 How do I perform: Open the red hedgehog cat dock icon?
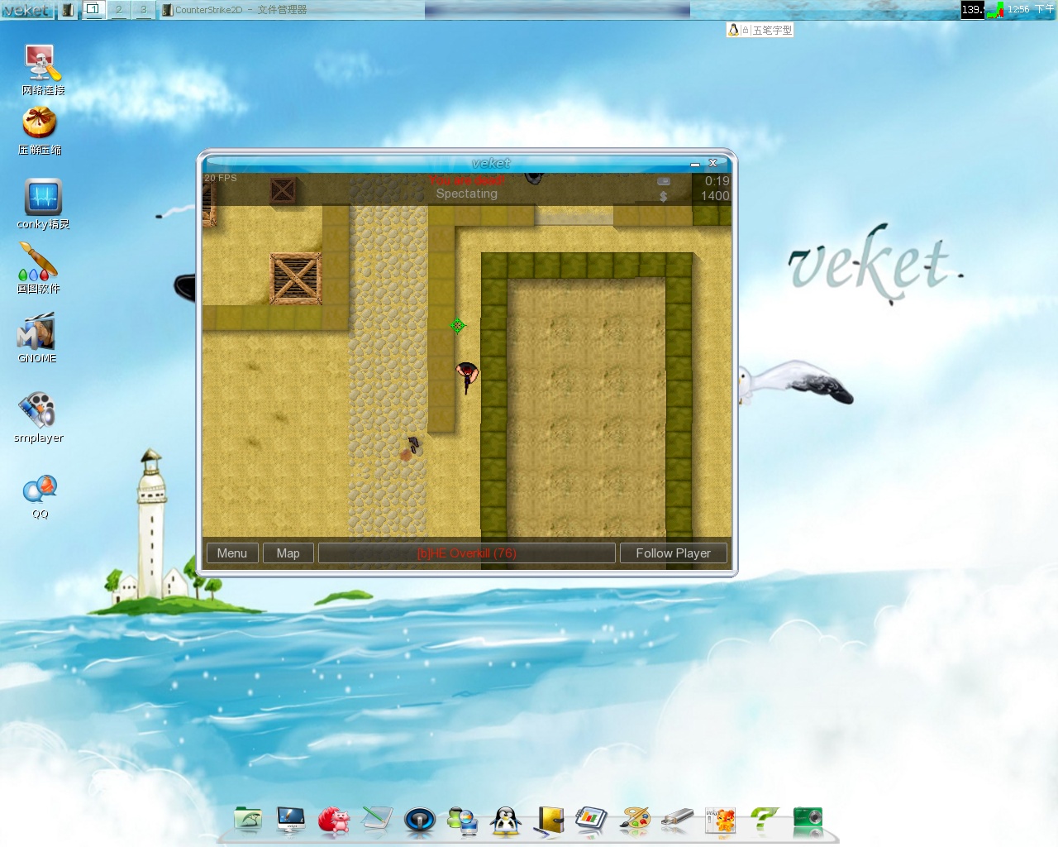tap(334, 820)
